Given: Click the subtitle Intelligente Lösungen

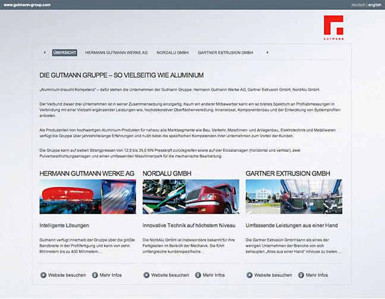Looking at the screenshot, I should (64, 225).
